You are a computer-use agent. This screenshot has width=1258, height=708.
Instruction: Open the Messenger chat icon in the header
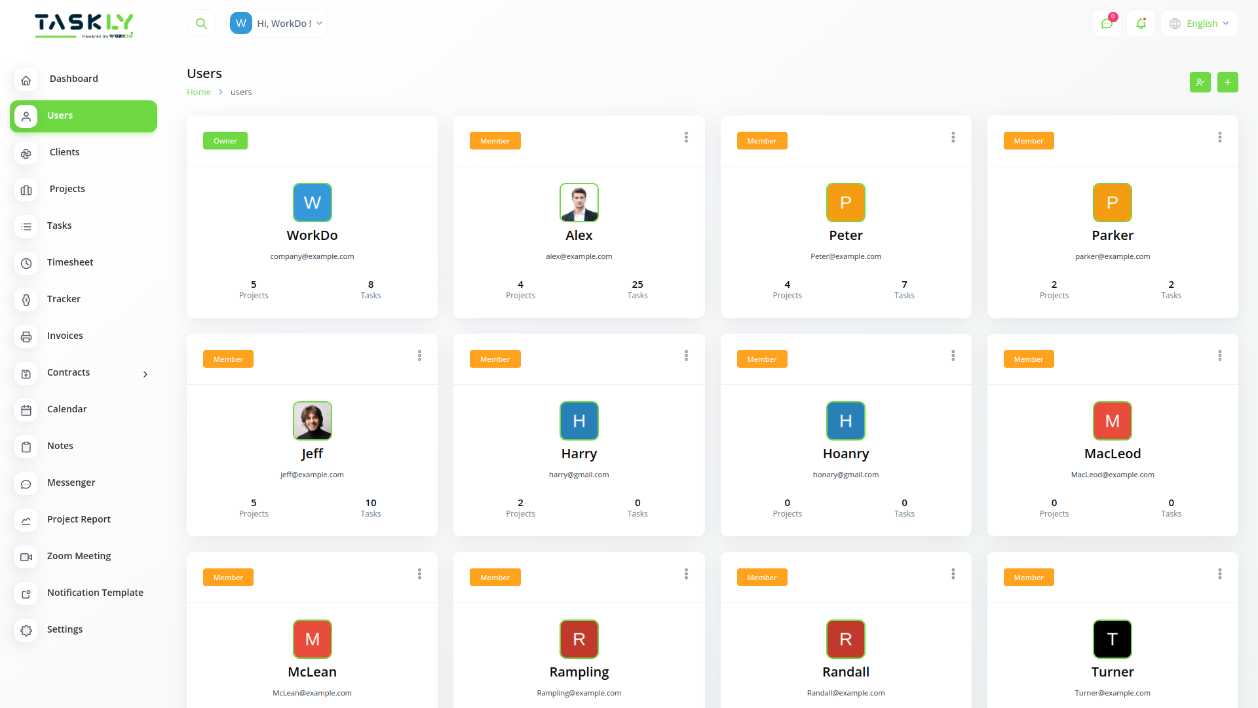[1107, 23]
